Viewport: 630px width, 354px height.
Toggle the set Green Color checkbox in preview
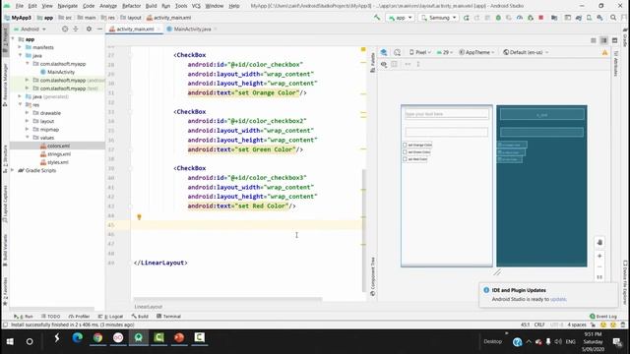[x=405, y=152]
